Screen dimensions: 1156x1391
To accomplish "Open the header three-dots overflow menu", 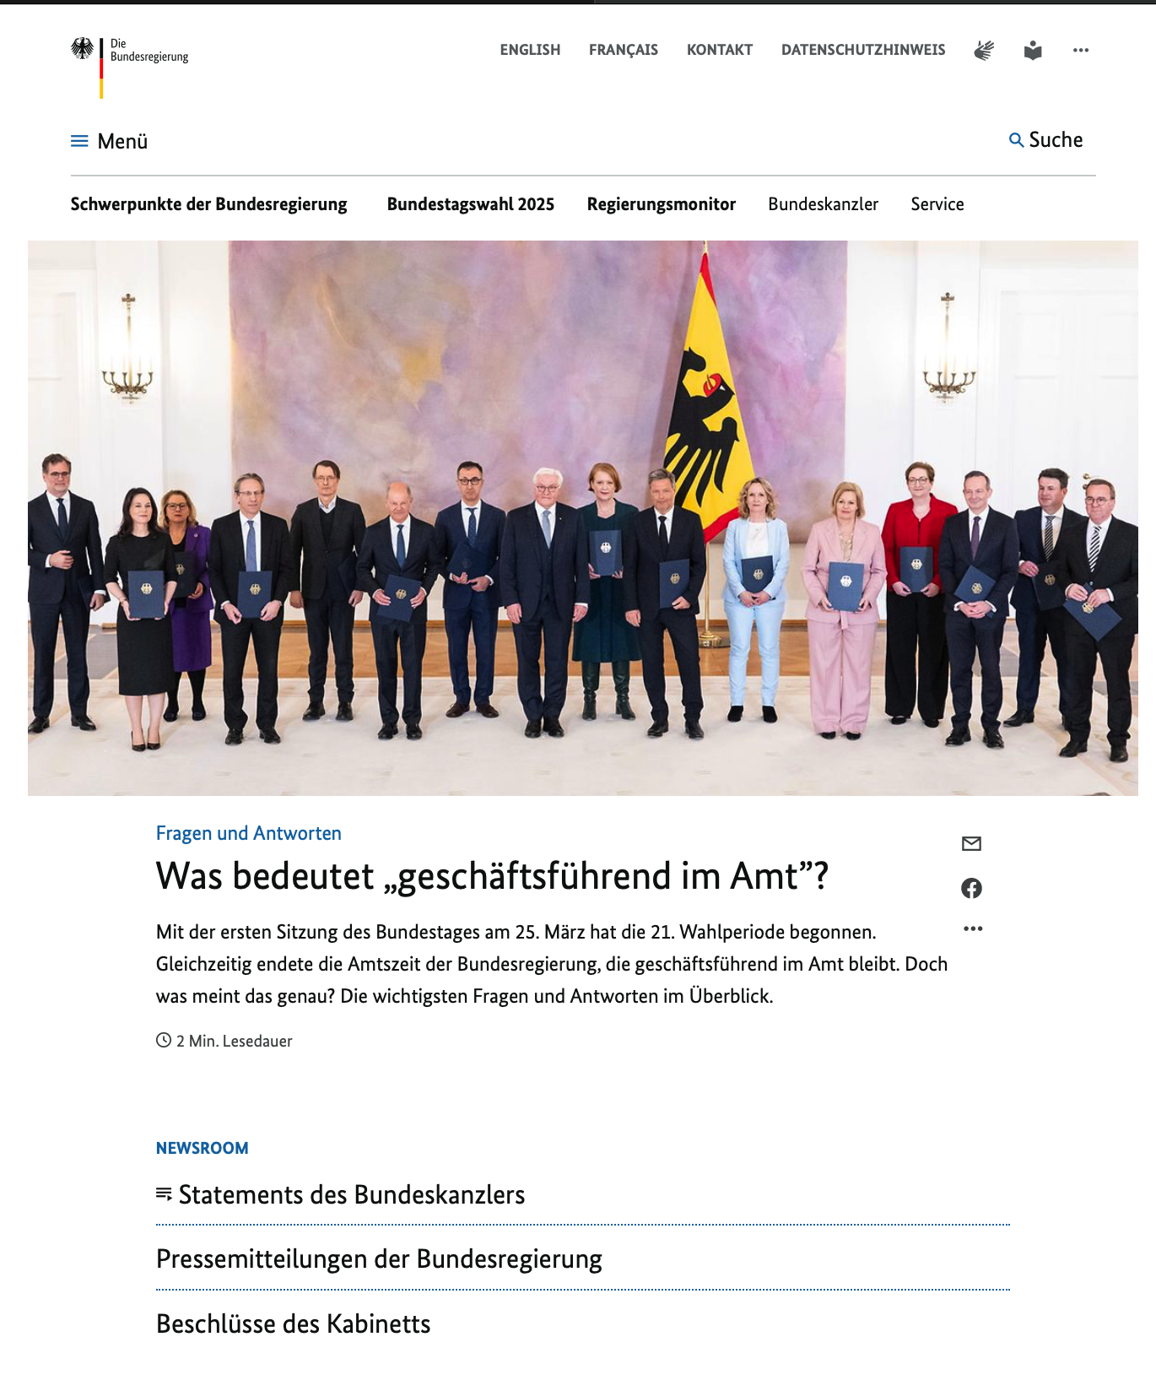I will point(1081,51).
